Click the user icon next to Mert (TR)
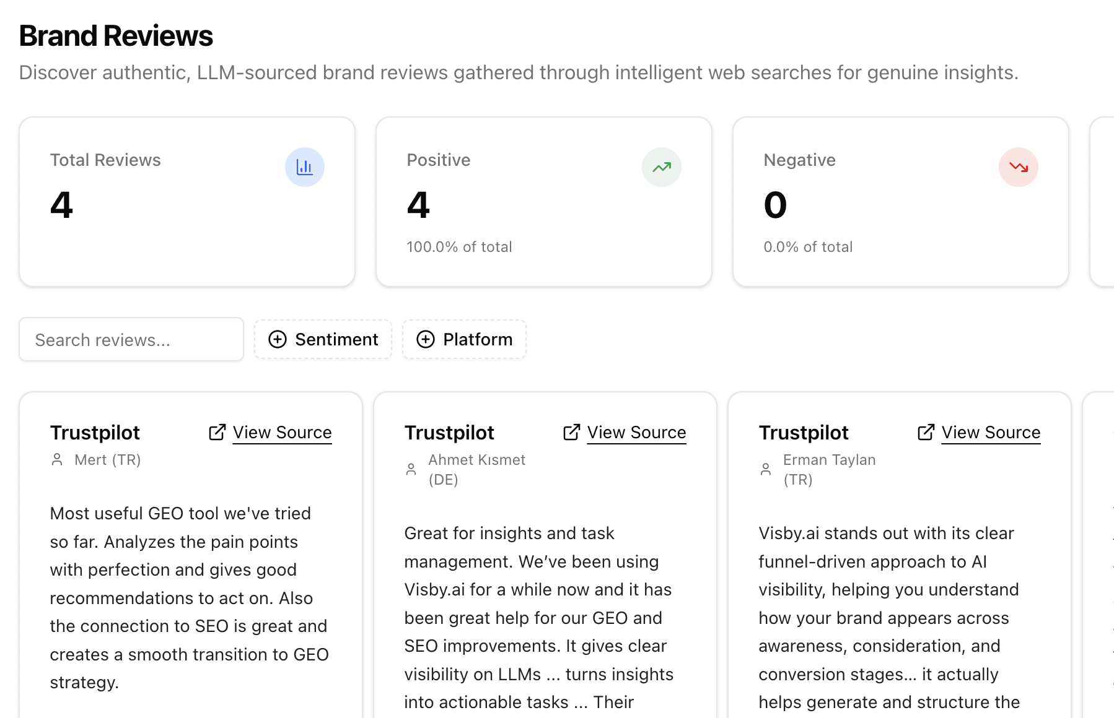This screenshot has height=718, width=1114. [57, 459]
